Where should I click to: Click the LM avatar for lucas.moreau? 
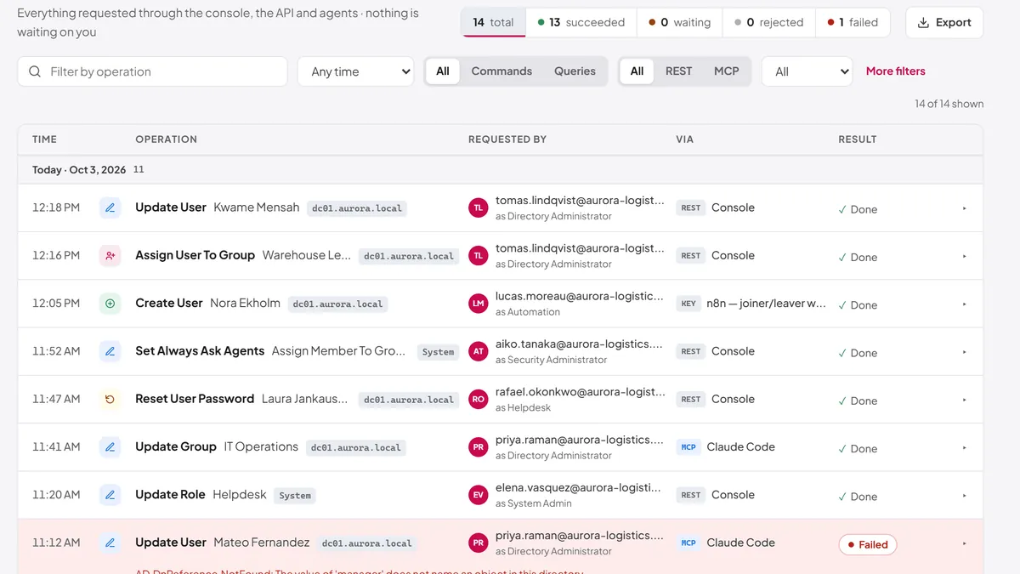[479, 303]
